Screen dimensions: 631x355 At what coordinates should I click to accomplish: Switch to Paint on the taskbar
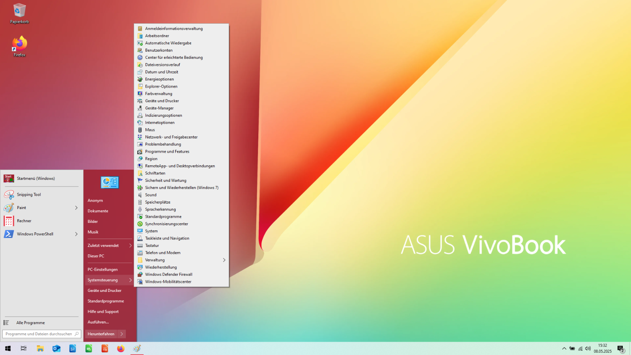(x=137, y=348)
